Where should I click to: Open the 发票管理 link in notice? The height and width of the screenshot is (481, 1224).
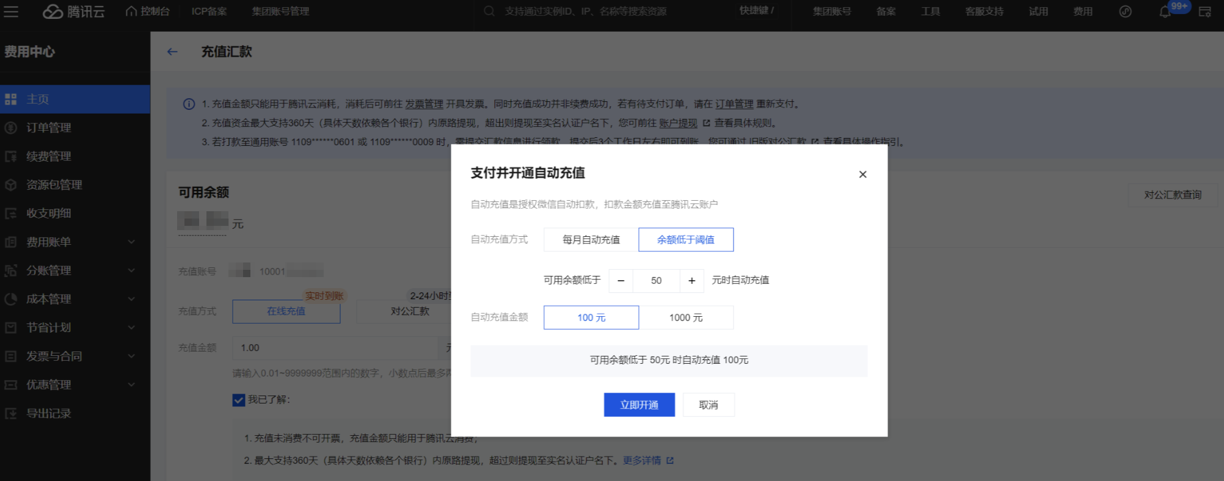[x=424, y=104]
